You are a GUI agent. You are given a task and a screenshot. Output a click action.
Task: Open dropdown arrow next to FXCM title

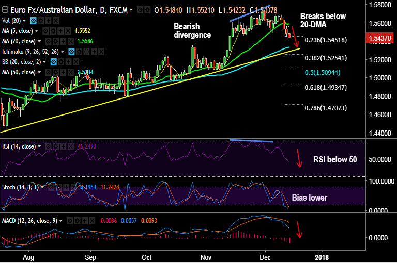131,10
